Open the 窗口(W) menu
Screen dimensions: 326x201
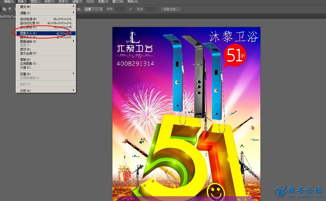[118, 2]
